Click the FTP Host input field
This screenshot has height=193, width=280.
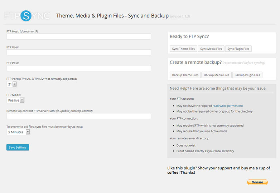pos(79,36)
